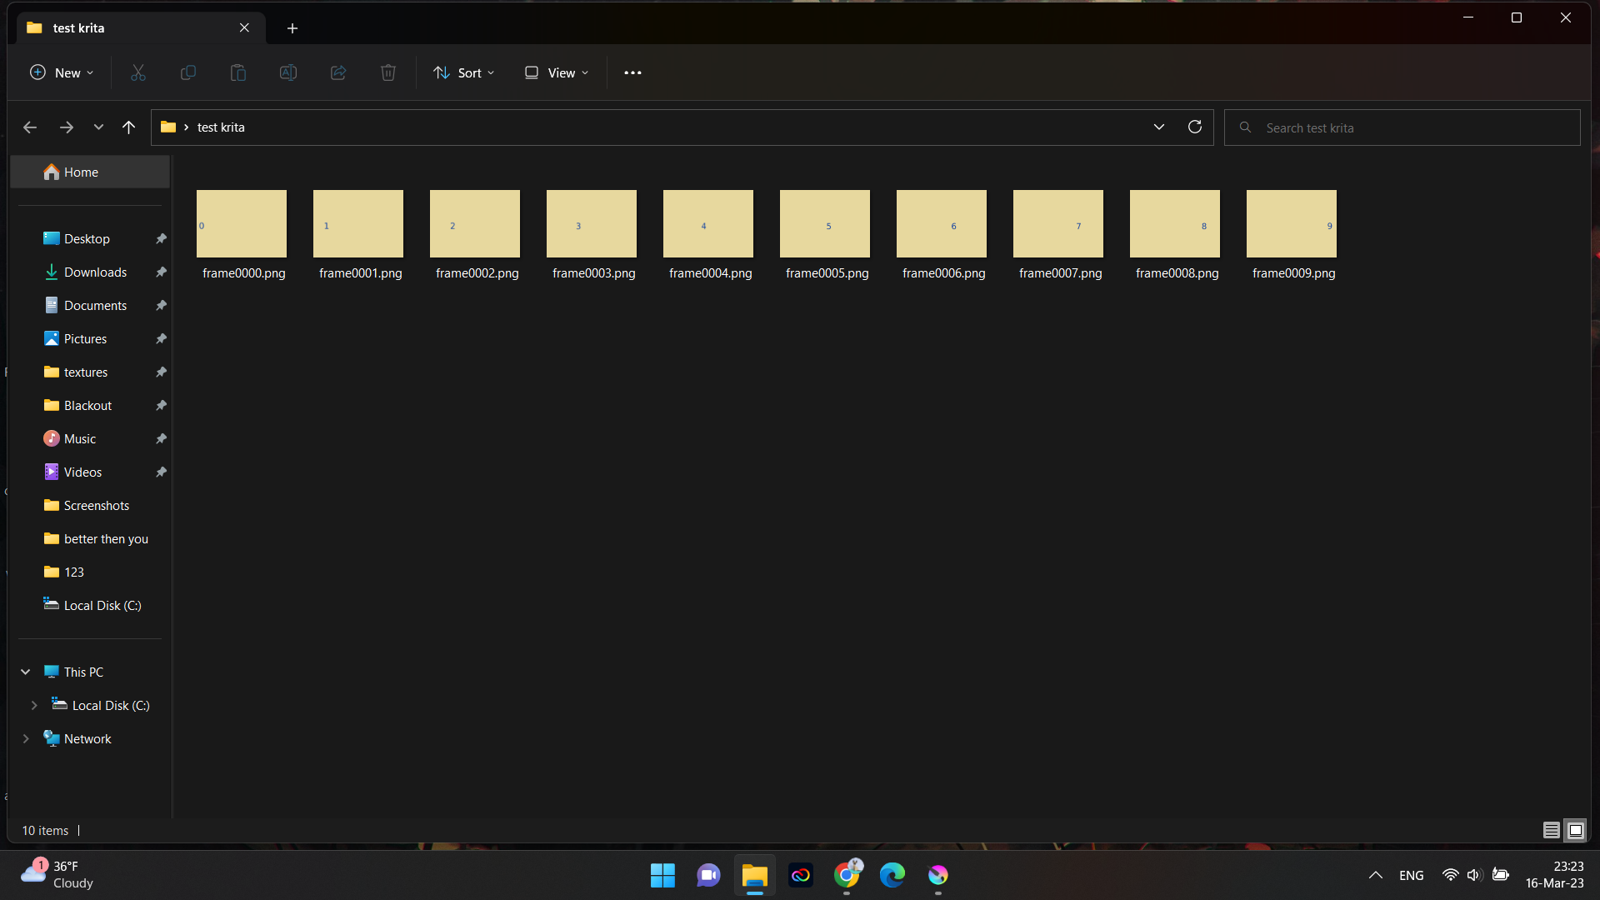Viewport: 1600px width, 900px height.
Task: Click the Refresh button beside address bar
Action: [1195, 127]
